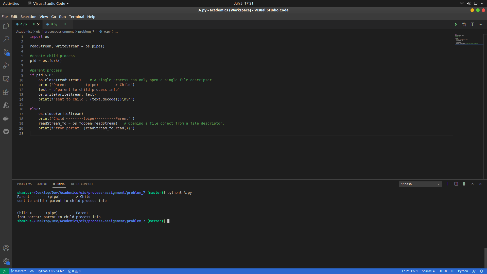
Task: Open the Search view icon
Action: (x=6, y=39)
